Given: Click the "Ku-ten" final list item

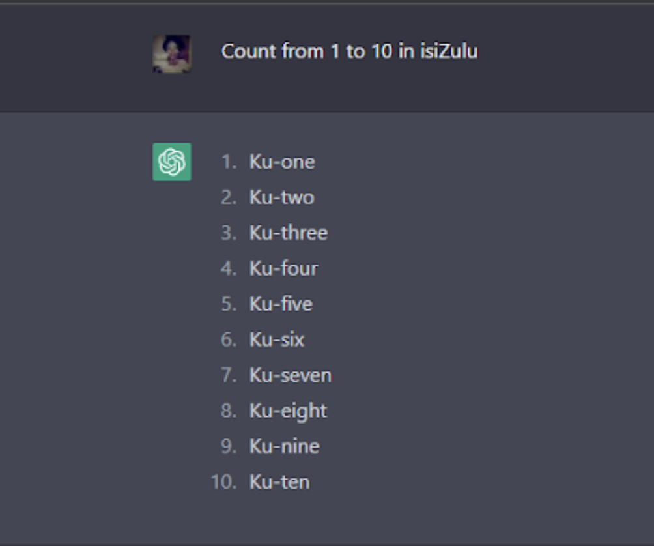Looking at the screenshot, I should [279, 482].
